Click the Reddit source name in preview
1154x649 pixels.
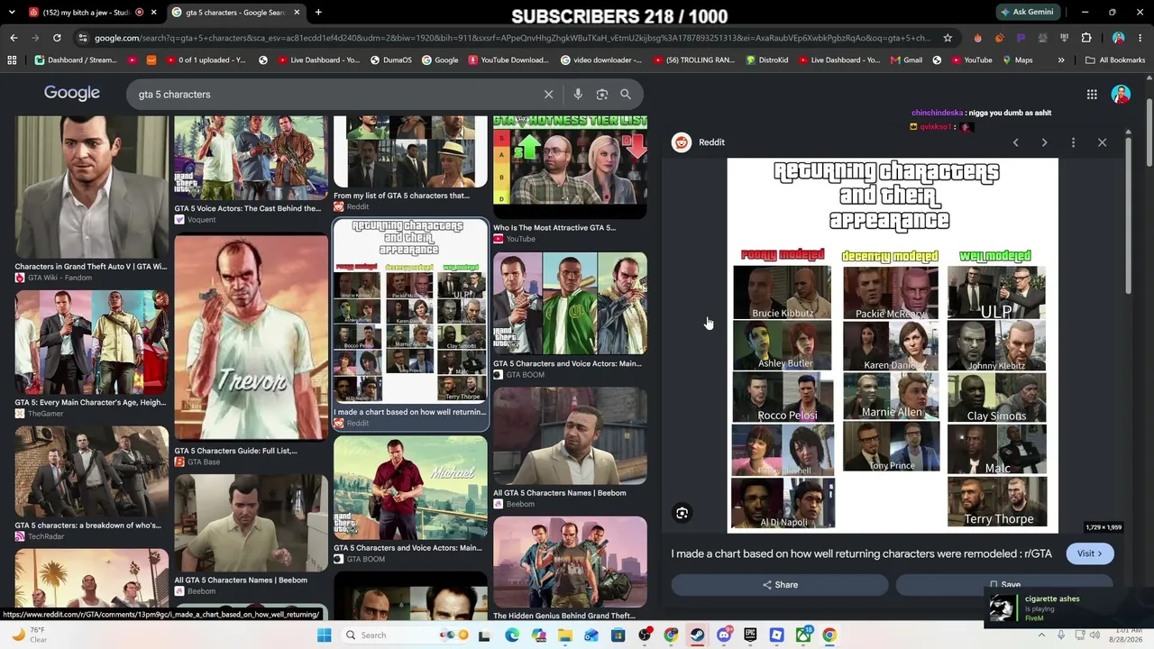tap(711, 142)
